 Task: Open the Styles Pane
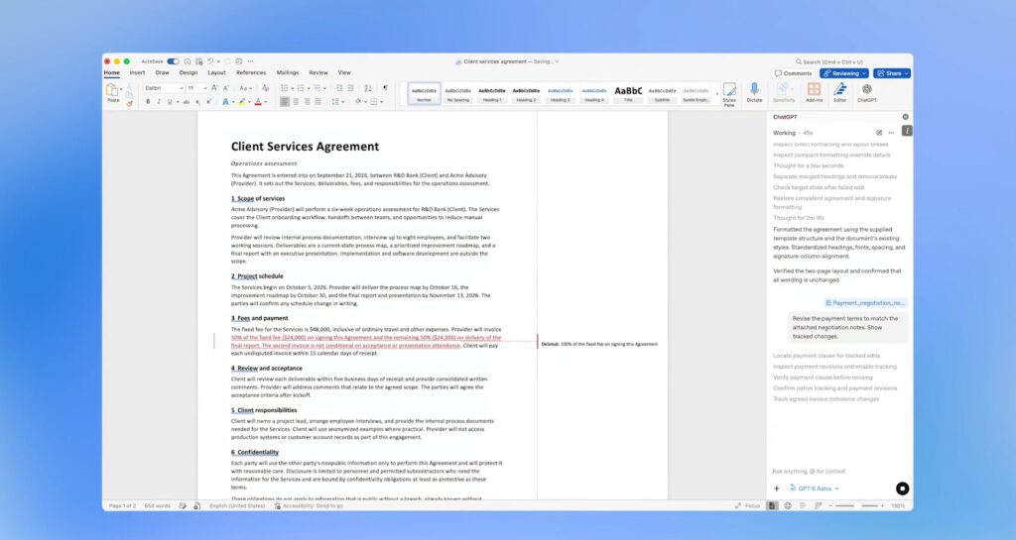729,94
